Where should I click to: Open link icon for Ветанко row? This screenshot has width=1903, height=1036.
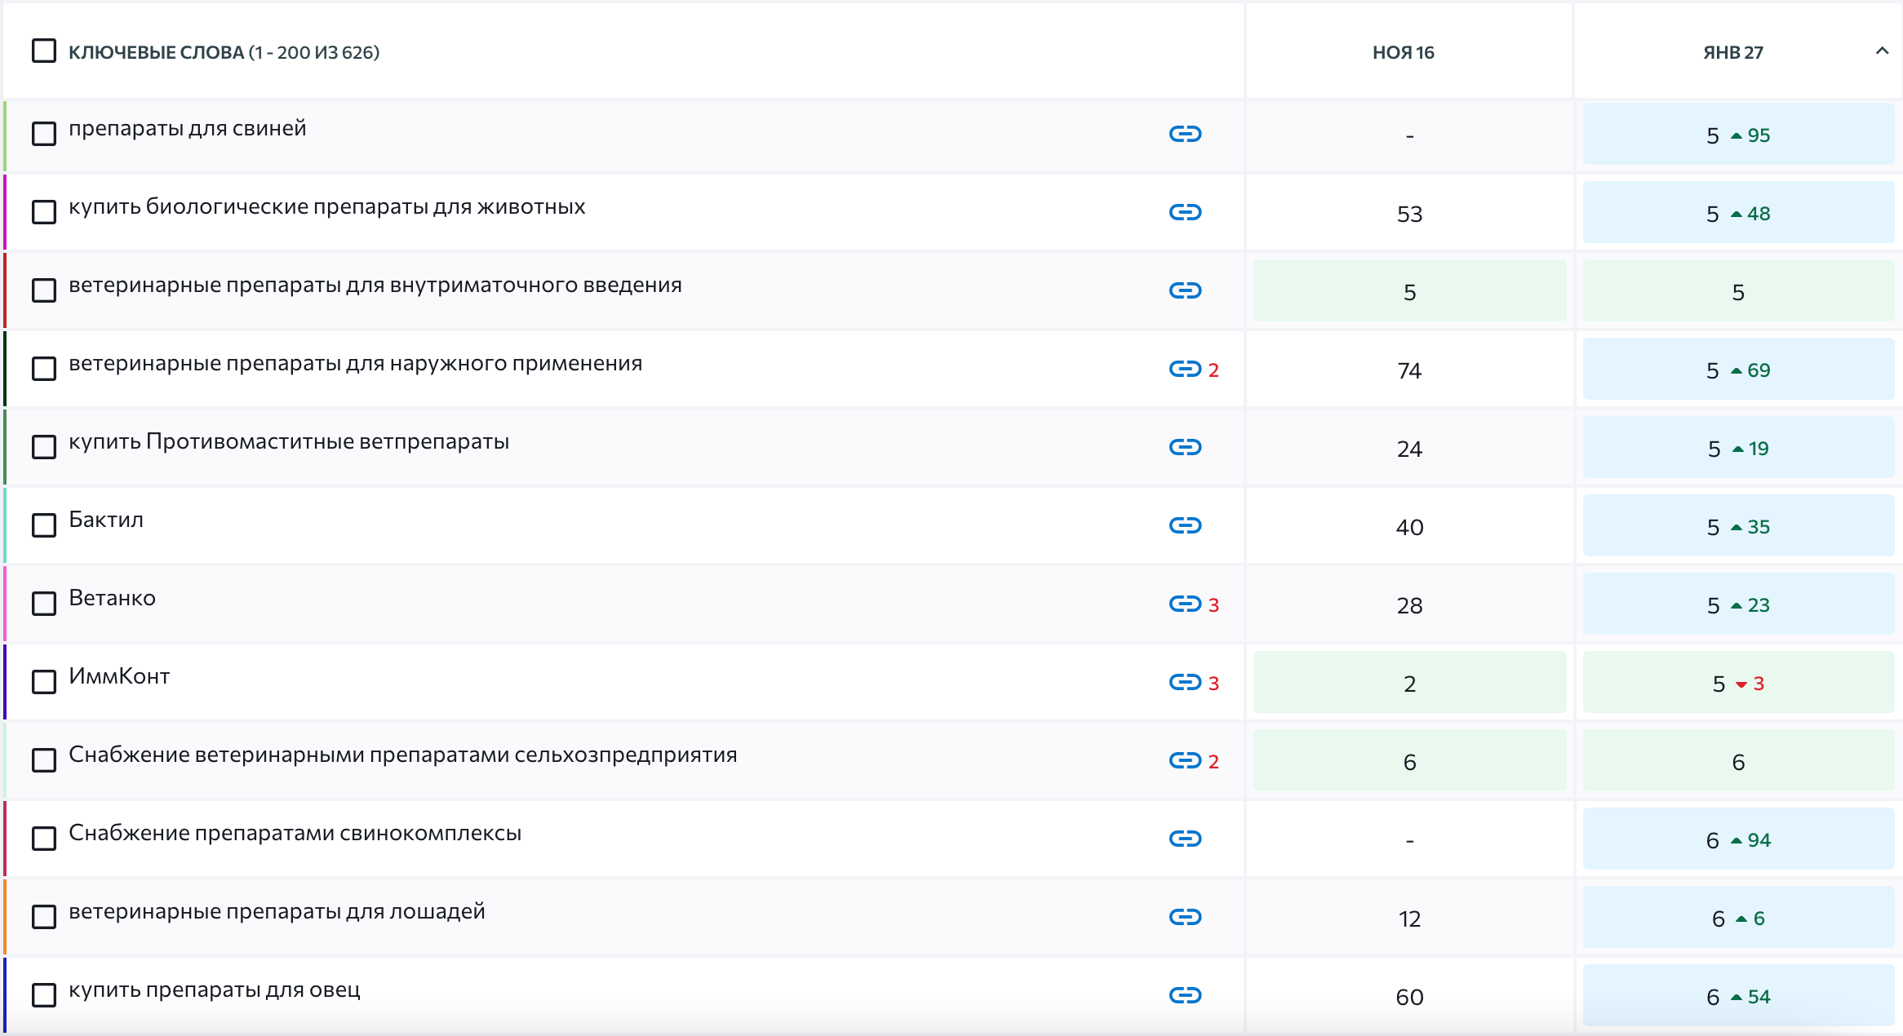[x=1185, y=604]
